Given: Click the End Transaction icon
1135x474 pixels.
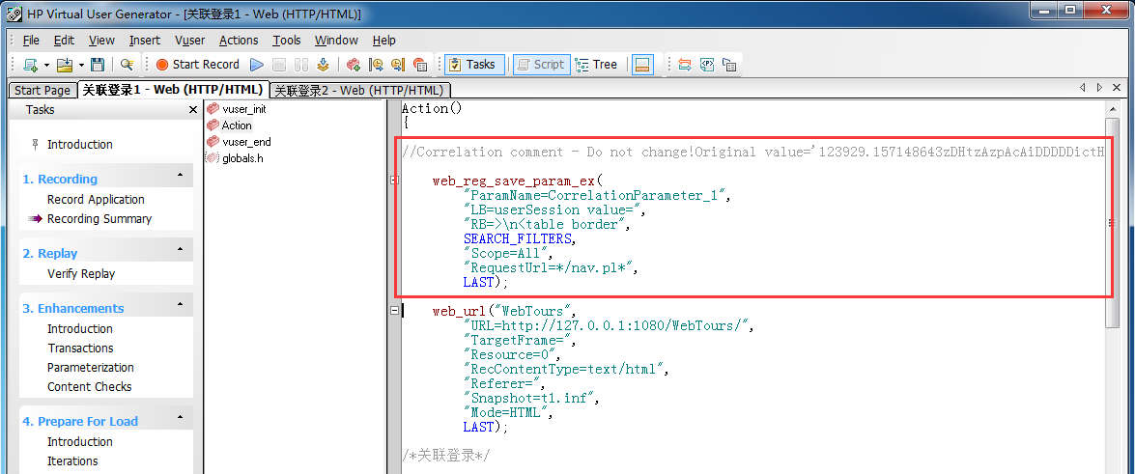Looking at the screenshot, I should 397,65.
